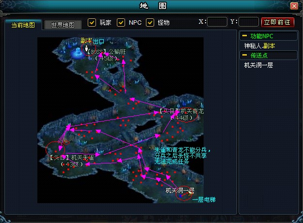
Task: Click the white player icon at 副本出口
Action: click(x=87, y=49)
